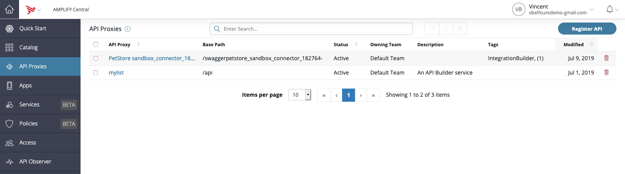Select API Proxies in the sidebar
This screenshot has height=174, width=625.
40,66
